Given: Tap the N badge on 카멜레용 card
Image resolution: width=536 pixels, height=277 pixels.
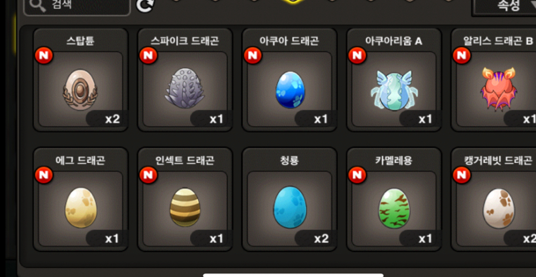Looking at the screenshot, I should (x=357, y=175).
